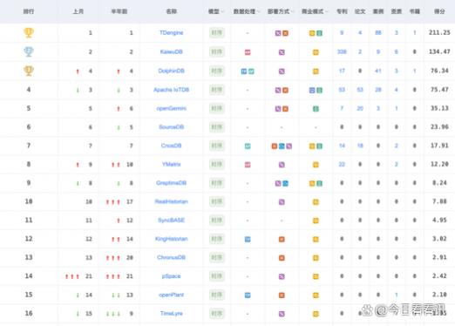Click YMatrix's pink data processing icon
This screenshot has height=326, width=455.
click(x=248, y=165)
